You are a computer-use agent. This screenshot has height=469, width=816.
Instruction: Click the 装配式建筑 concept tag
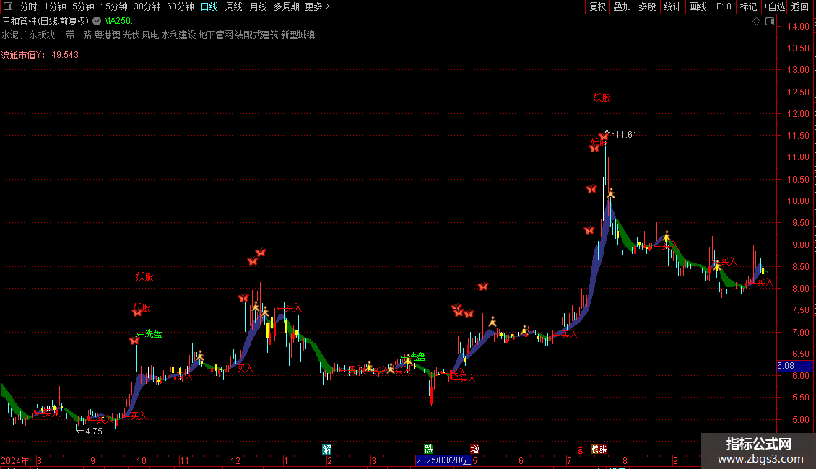pyautogui.click(x=256, y=35)
